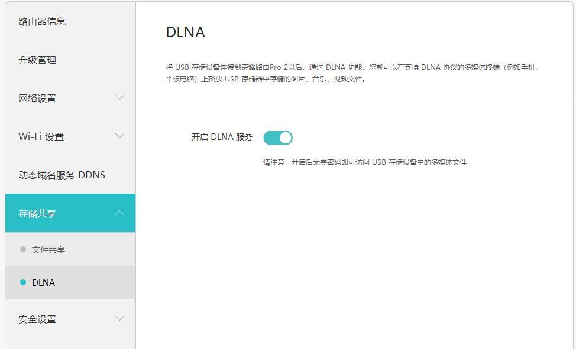Open the 路由器信息 page
The height and width of the screenshot is (349, 576).
click(x=41, y=21)
